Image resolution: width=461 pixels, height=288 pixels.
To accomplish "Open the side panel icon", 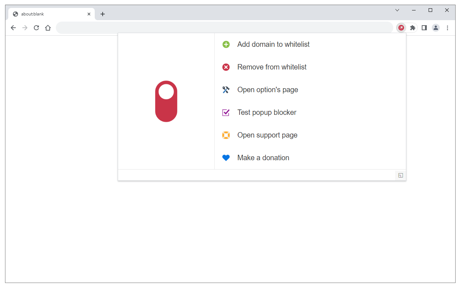I will point(424,28).
